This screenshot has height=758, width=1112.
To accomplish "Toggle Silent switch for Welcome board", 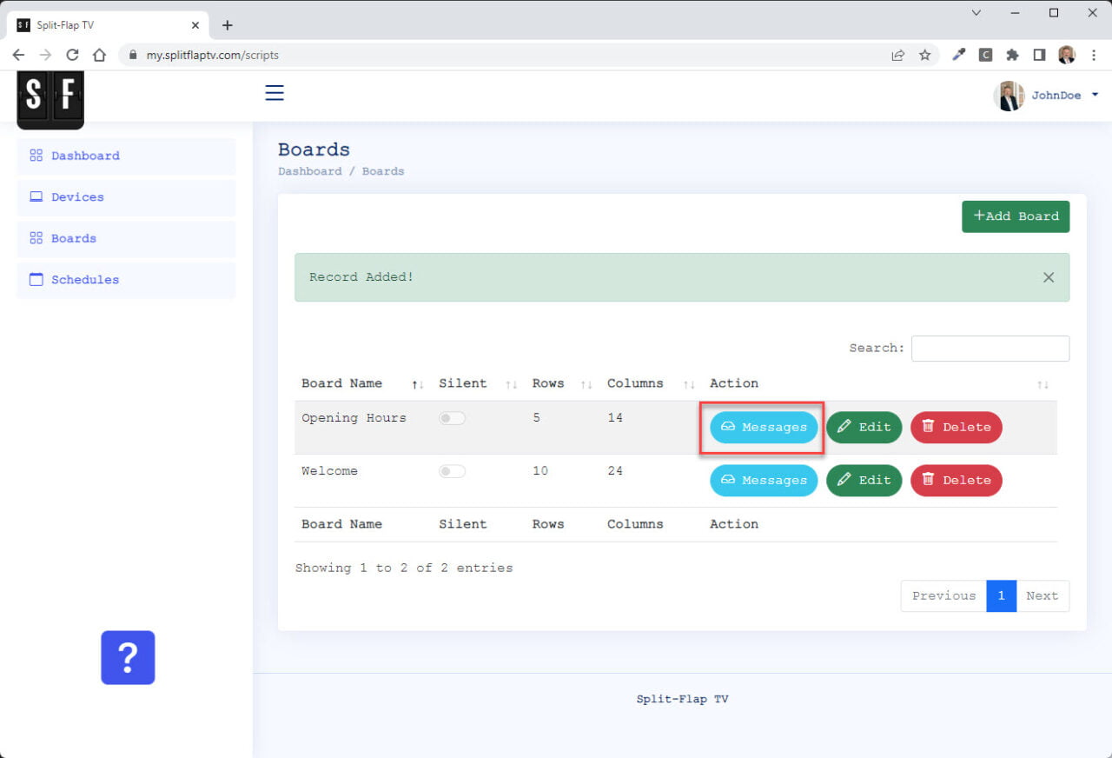I will point(452,471).
